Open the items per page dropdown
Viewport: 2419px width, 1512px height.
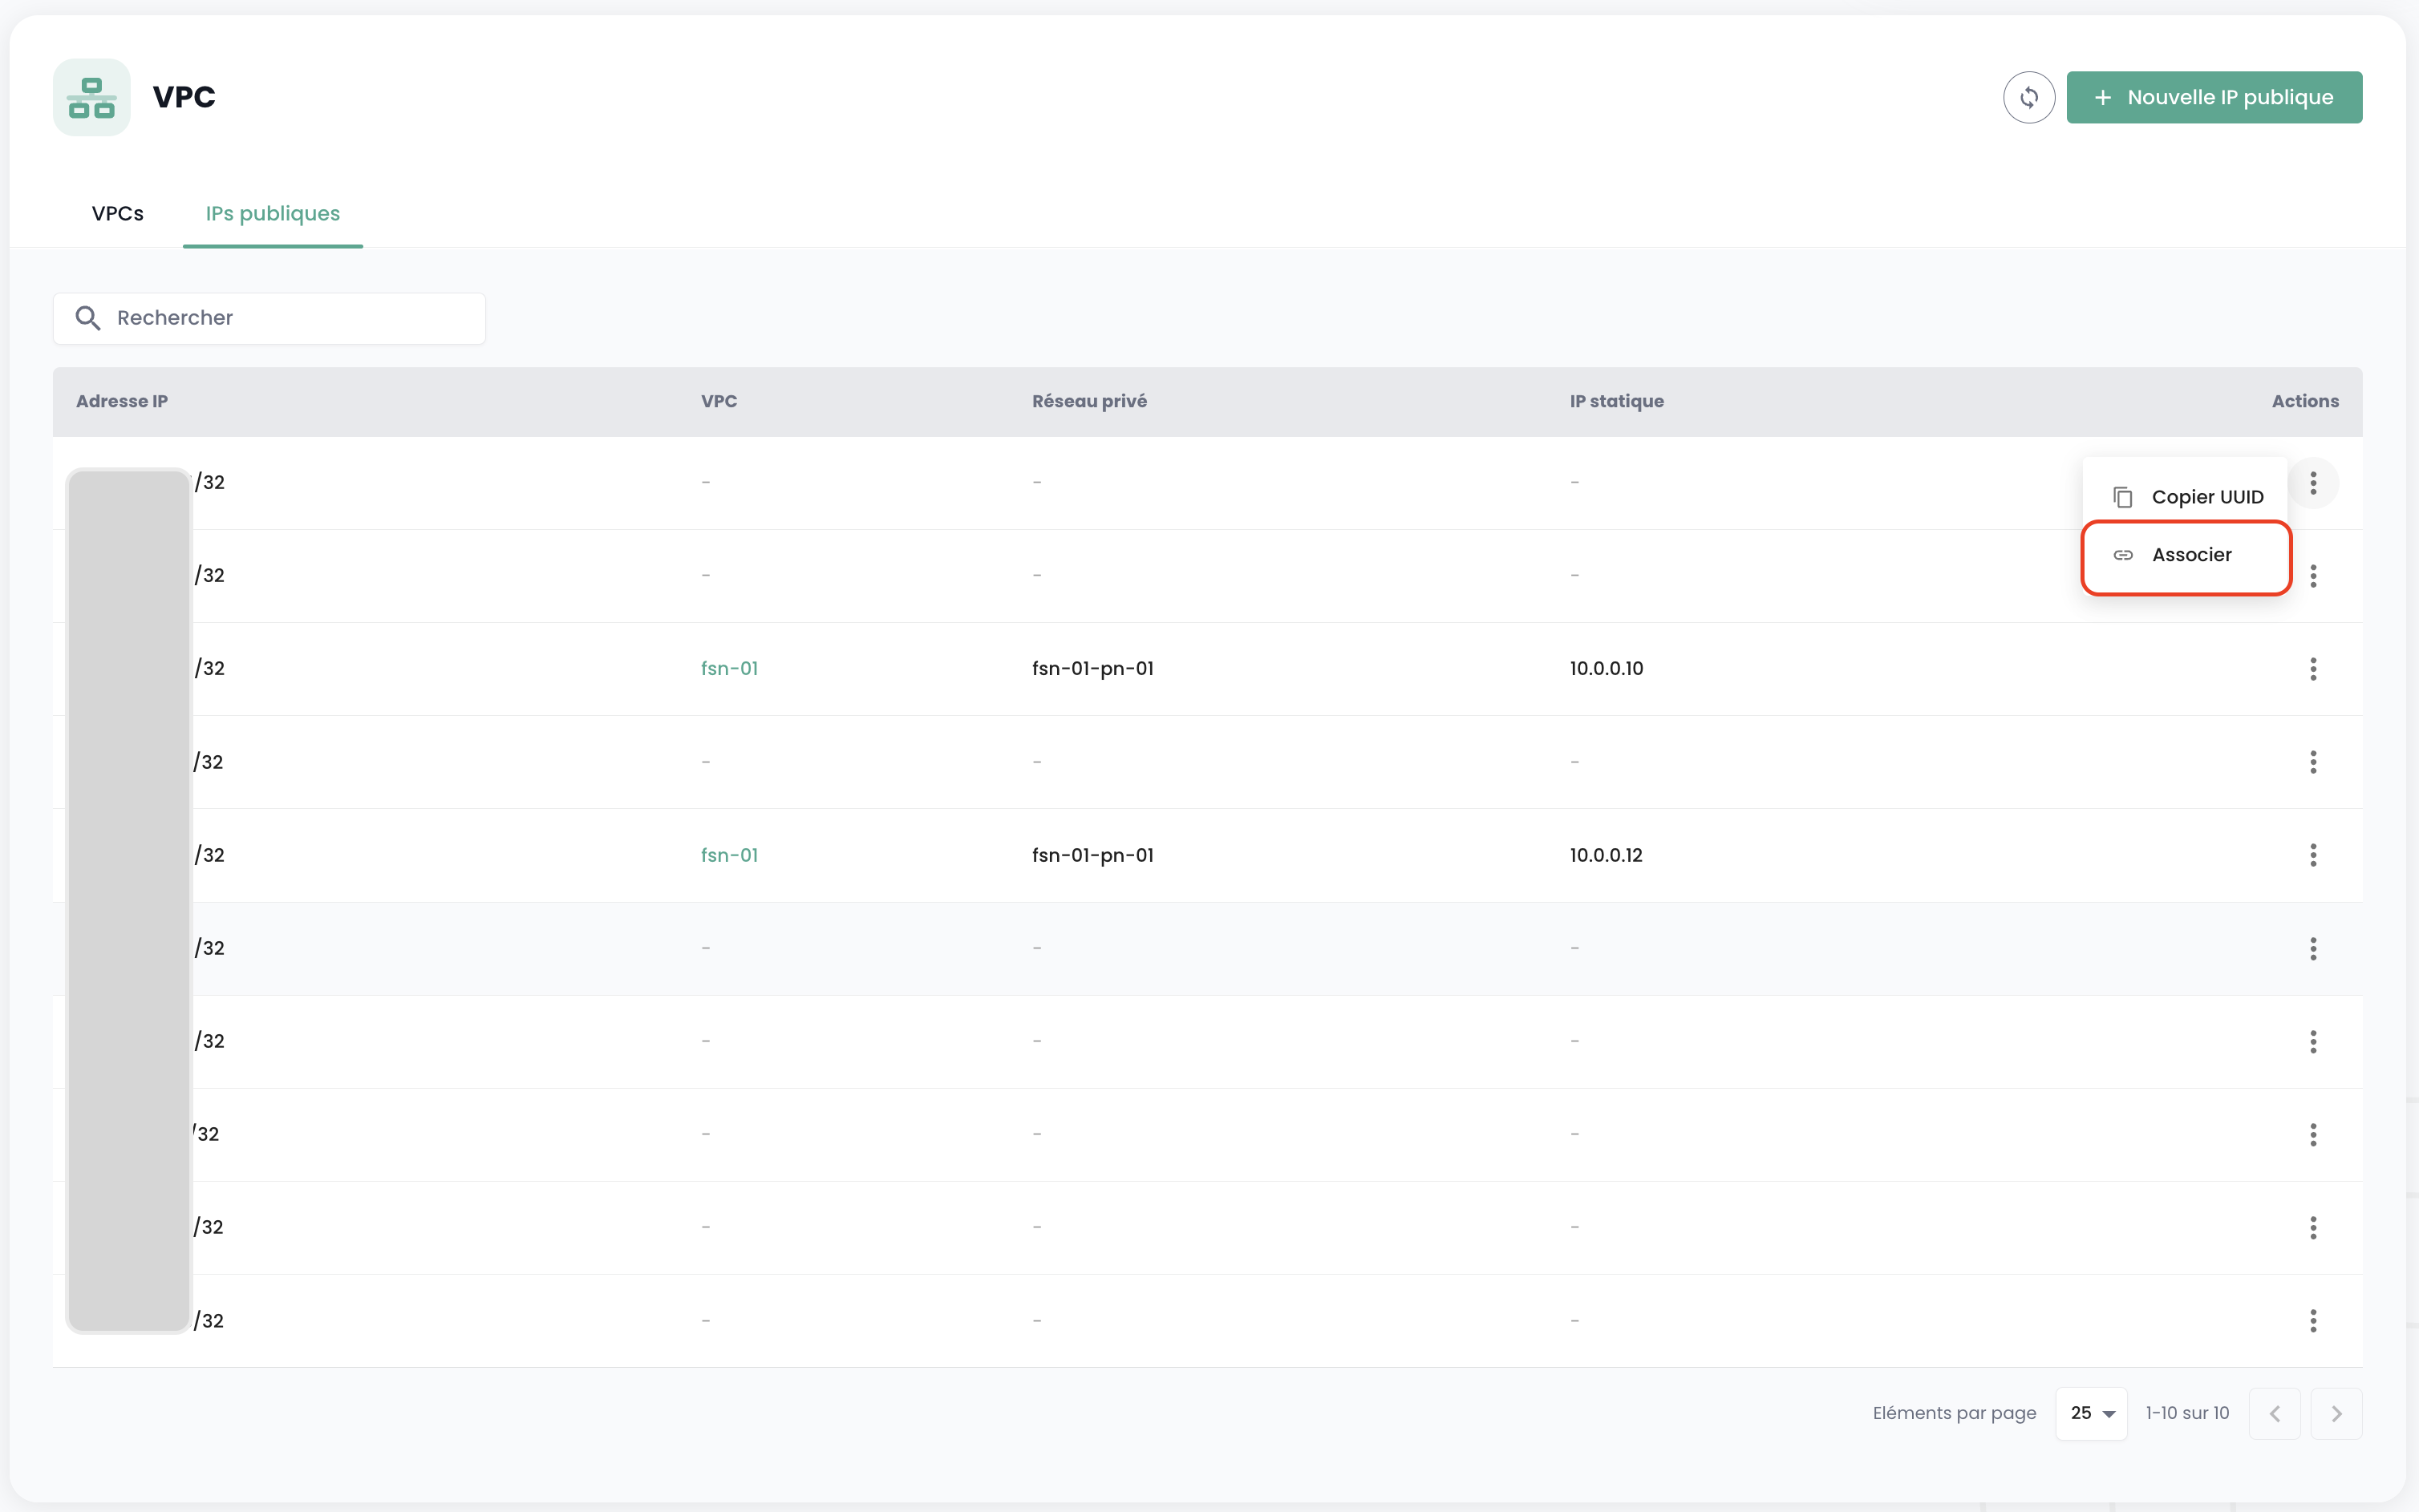tap(2091, 1413)
